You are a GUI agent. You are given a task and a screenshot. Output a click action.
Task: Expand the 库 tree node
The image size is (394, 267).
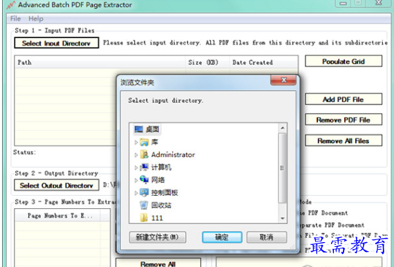click(x=136, y=142)
